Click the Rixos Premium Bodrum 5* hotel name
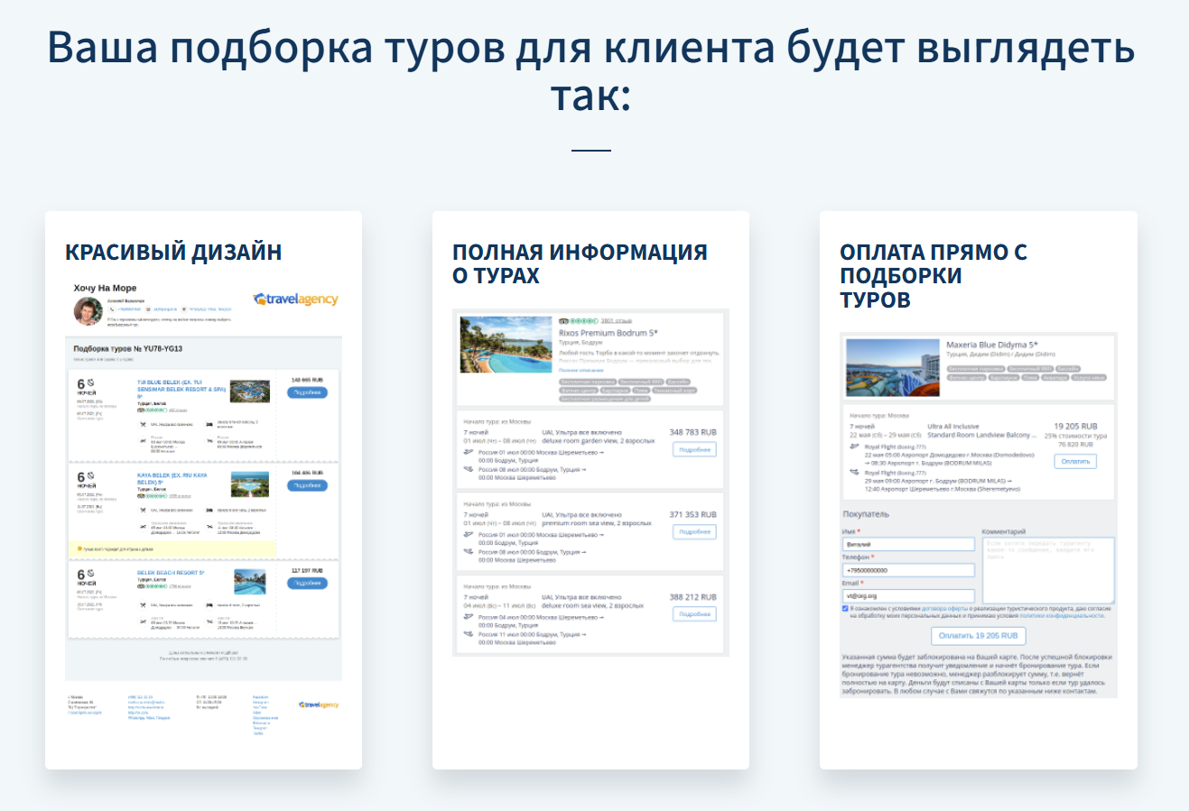Screen dimensions: 1189x811 pos(608,333)
